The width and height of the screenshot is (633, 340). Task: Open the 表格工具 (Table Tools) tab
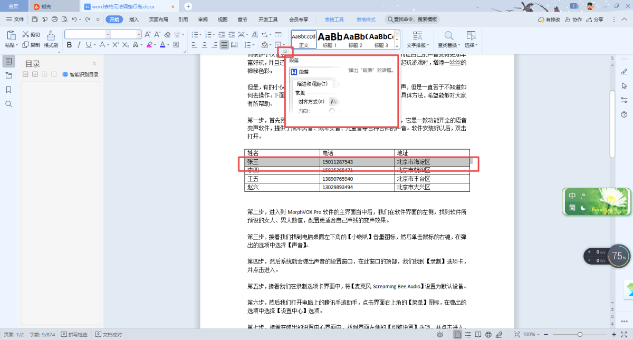click(334, 20)
